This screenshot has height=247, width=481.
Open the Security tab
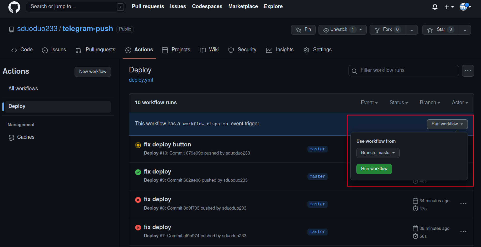242,50
